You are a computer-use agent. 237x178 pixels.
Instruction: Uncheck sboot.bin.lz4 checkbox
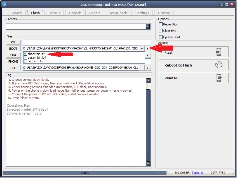[25, 54]
